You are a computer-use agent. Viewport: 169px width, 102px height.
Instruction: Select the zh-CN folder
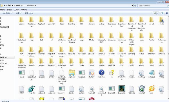pos(162,62)
